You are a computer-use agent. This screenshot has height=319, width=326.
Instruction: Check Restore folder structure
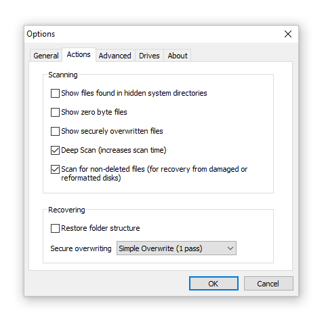click(55, 228)
